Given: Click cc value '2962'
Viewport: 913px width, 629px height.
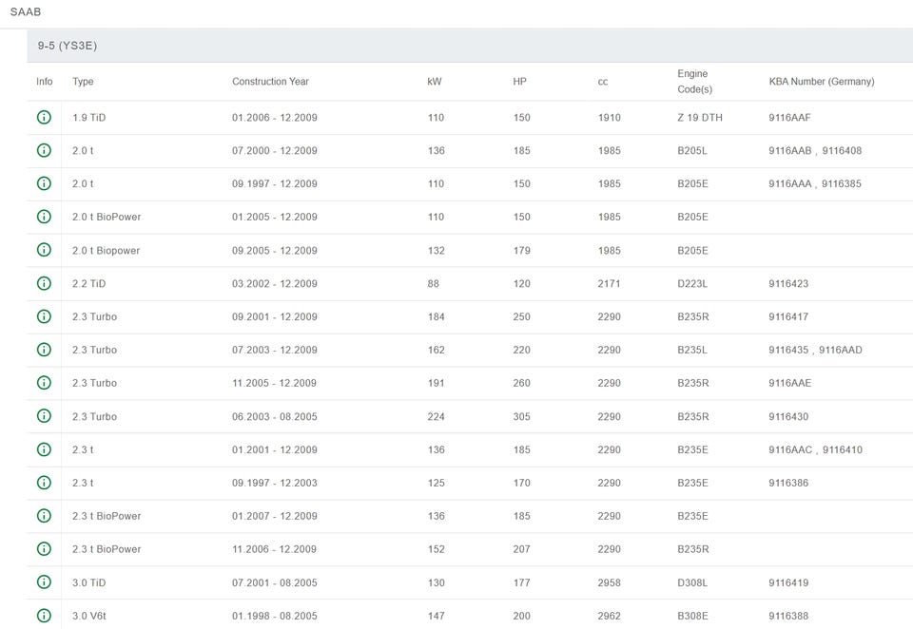Looking at the screenshot, I should coord(609,617).
